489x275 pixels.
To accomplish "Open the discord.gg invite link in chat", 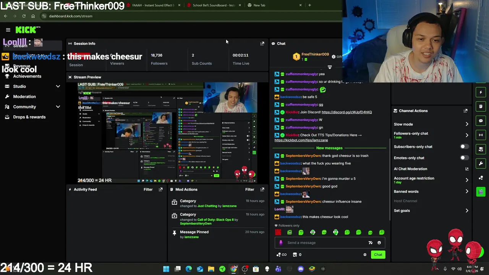I will (347, 112).
